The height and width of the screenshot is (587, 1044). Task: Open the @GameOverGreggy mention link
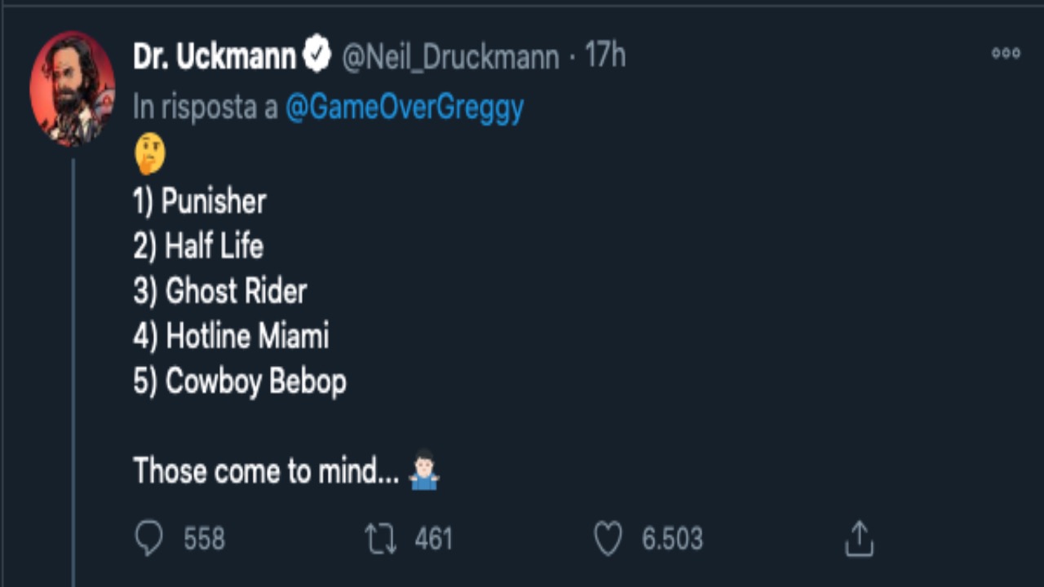pos(405,107)
